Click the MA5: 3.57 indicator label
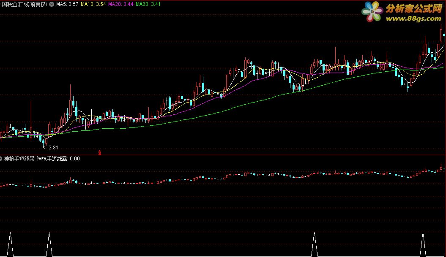The height and width of the screenshot is (257, 446). pyautogui.click(x=67, y=4)
